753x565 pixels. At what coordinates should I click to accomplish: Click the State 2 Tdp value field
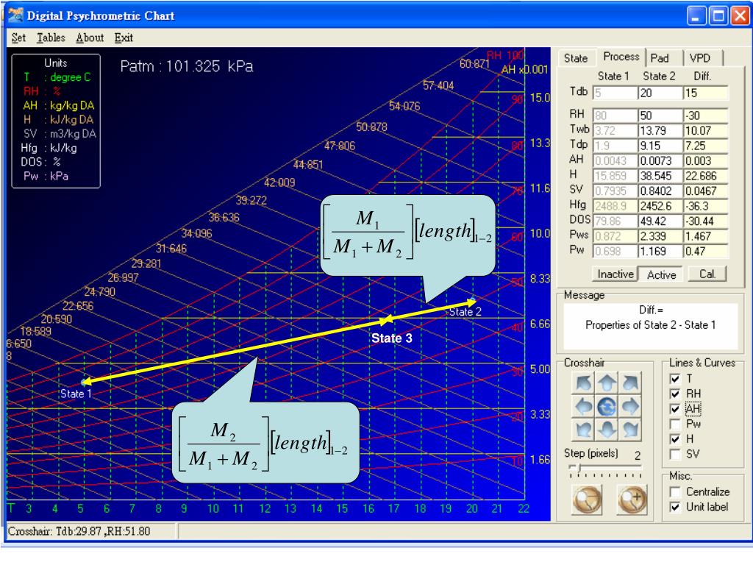point(660,146)
